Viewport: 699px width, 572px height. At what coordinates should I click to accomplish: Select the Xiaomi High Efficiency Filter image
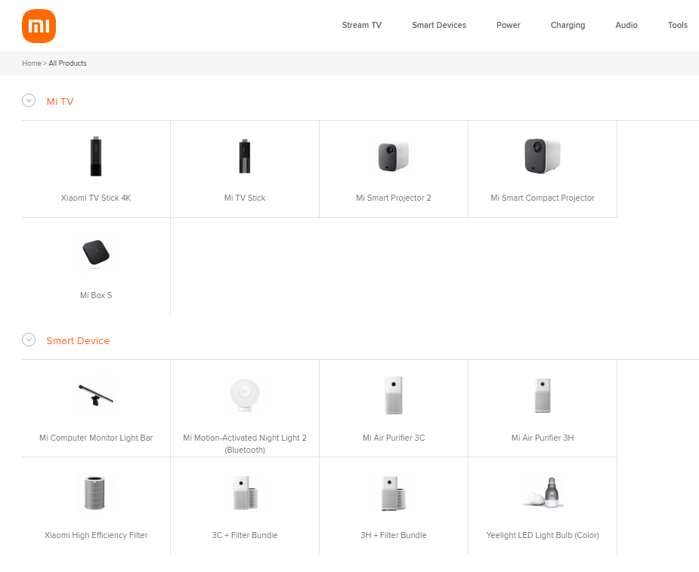coord(96,493)
